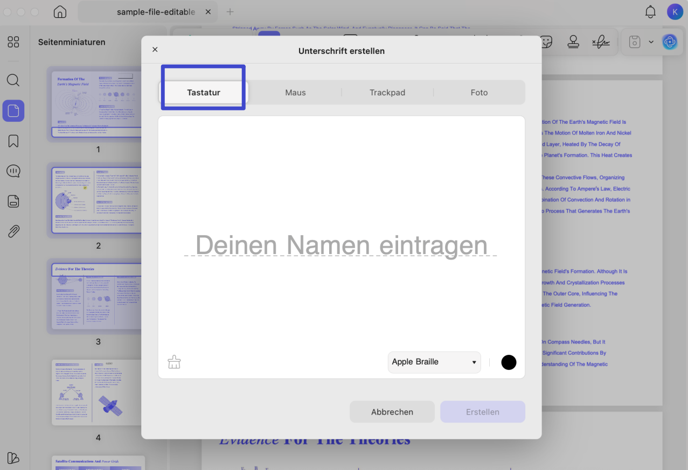Click the save icon in toolbar
Screen dimensions: 688x470
point(635,42)
